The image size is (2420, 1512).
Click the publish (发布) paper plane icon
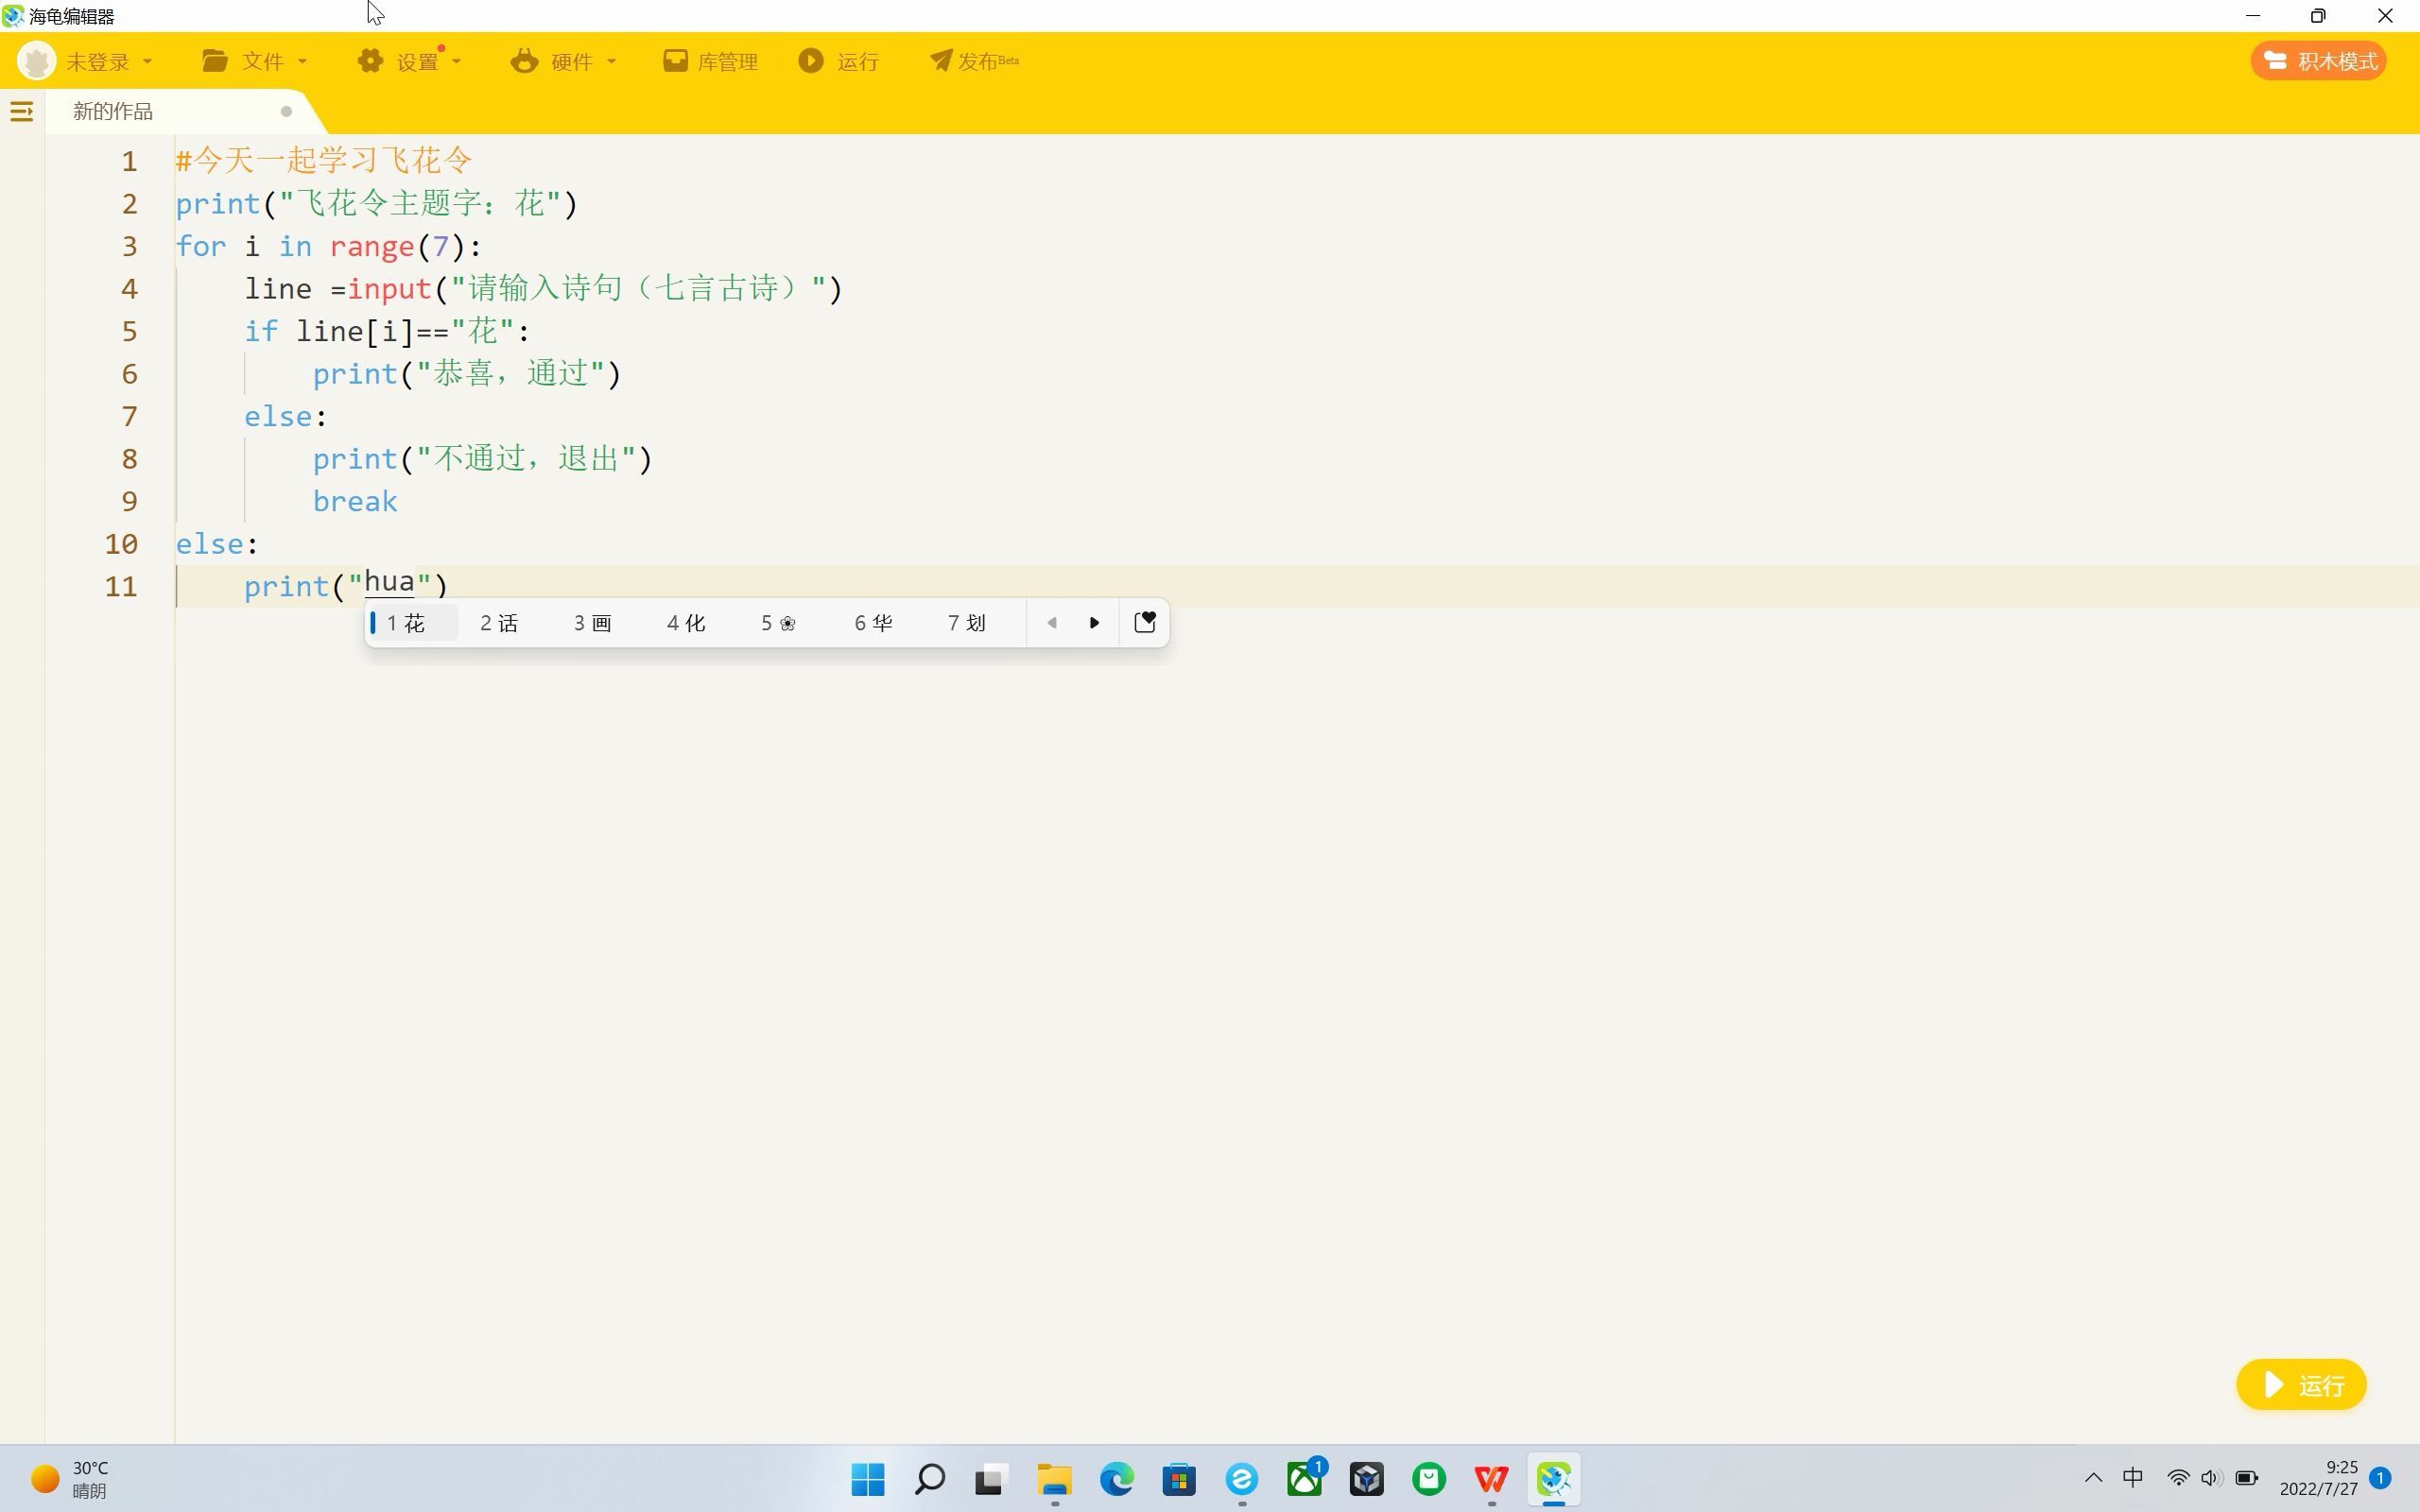click(x=941, y=61)
